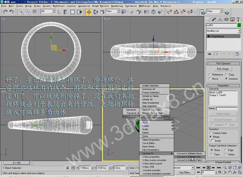Click Configure Modifier Sets icon
Viewport: 243px width, 177px height.
pyautogui.click(x=237, y=54)
